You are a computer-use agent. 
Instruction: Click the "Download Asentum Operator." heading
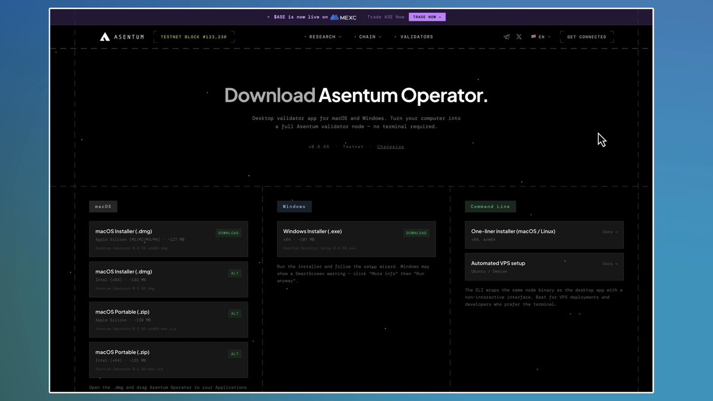coord(356,95)
